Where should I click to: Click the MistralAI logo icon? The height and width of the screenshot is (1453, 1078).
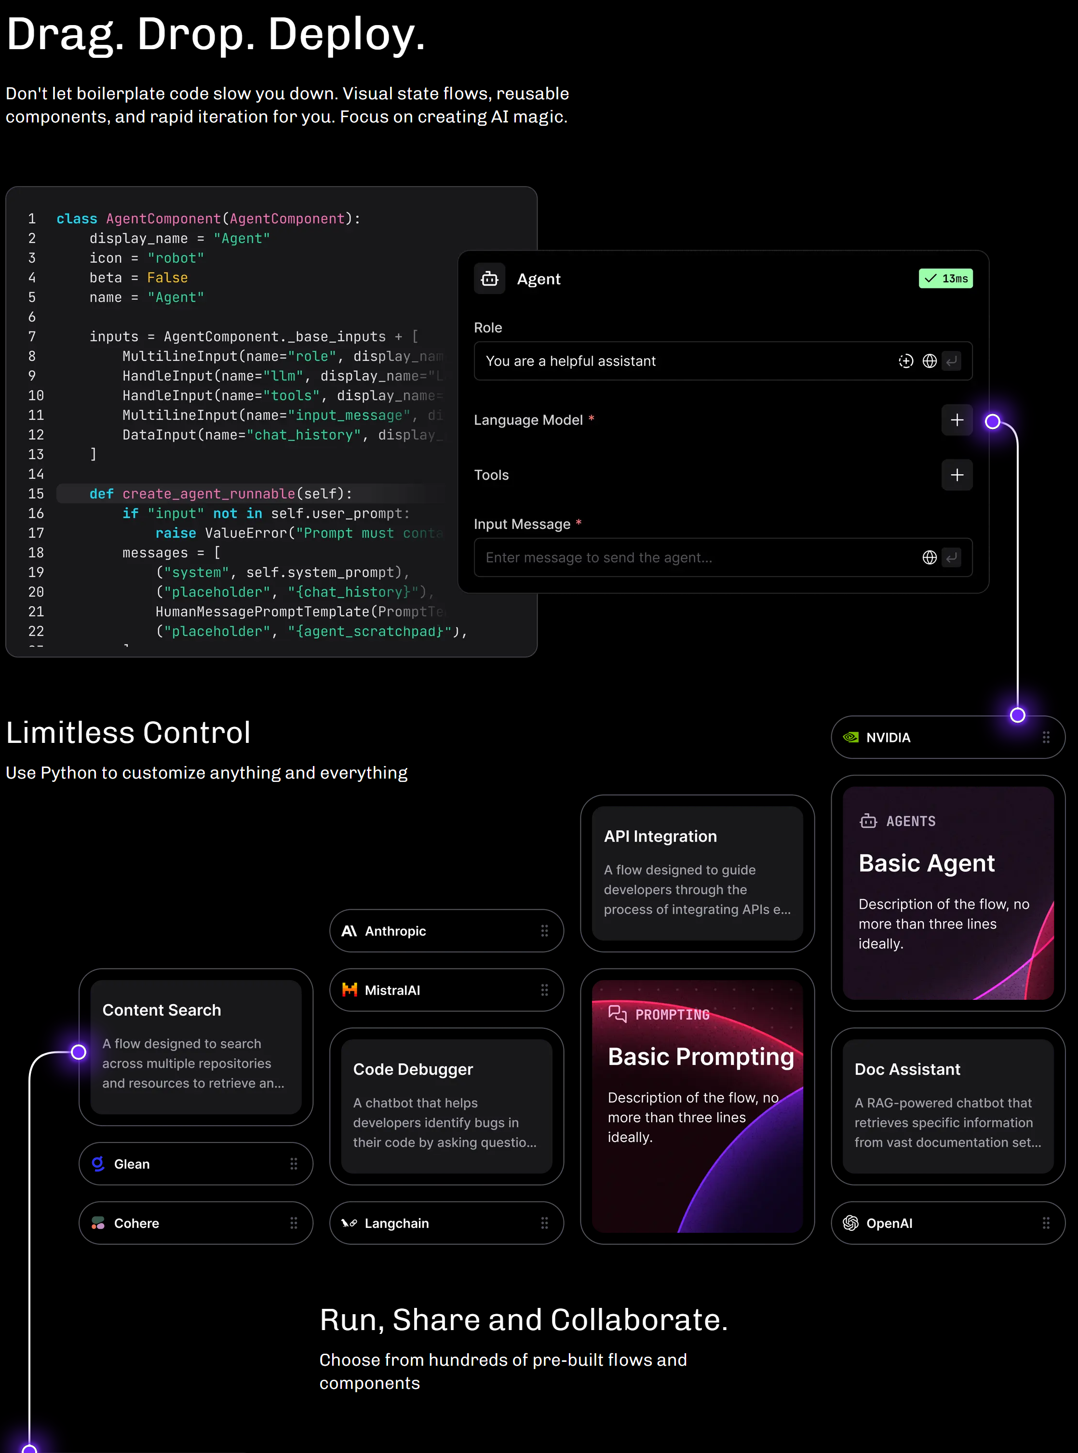350,990
